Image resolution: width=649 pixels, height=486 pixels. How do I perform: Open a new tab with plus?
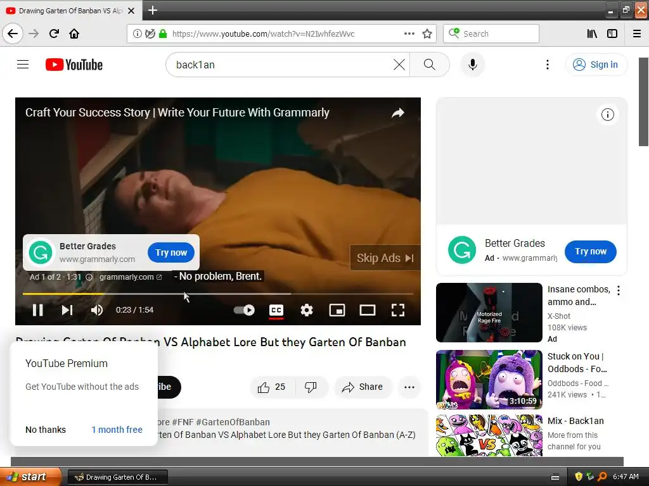(152, 10)
